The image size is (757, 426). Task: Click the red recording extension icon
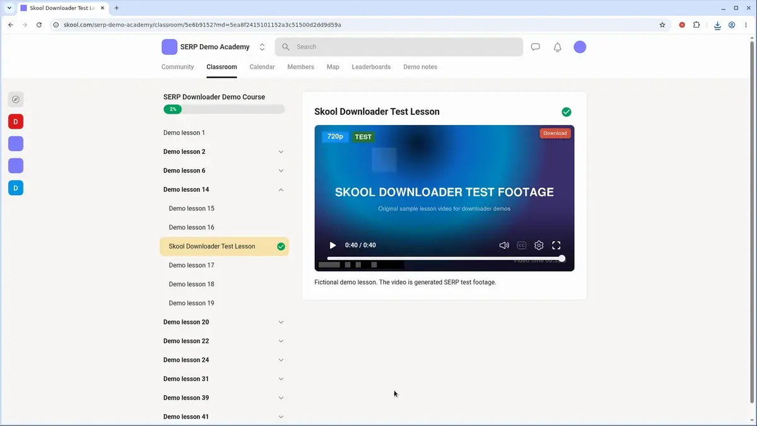point(682,25)
